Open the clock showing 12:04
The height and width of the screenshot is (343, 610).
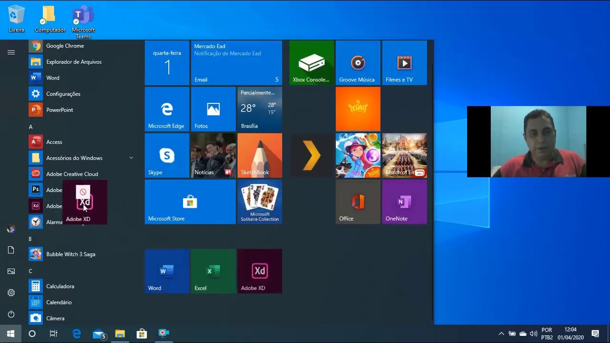(570, 334)
